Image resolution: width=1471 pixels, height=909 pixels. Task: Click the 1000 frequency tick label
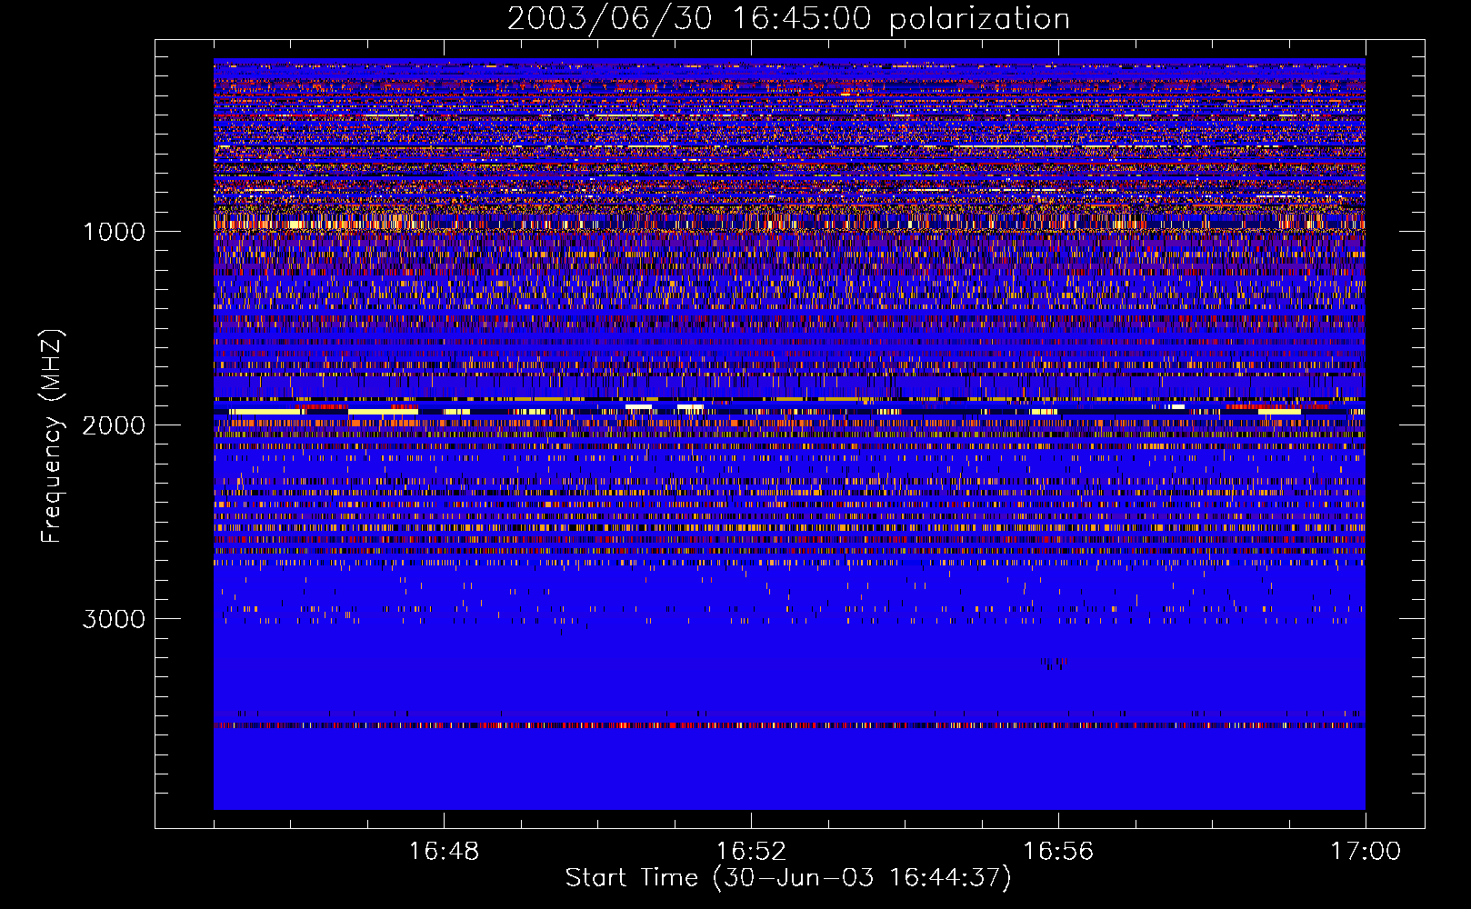pyautogui.click(x=114, y=232)
